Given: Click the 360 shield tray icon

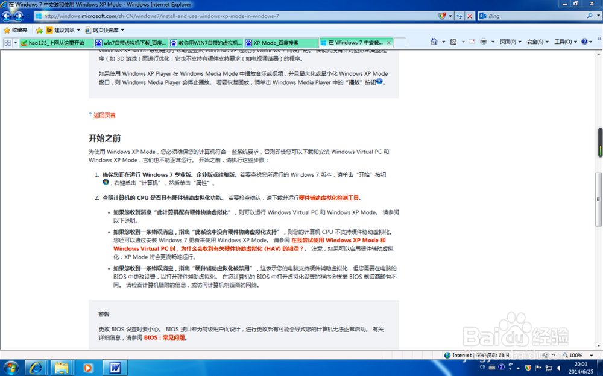Looking at the screenshot, I should pos(528,368).
